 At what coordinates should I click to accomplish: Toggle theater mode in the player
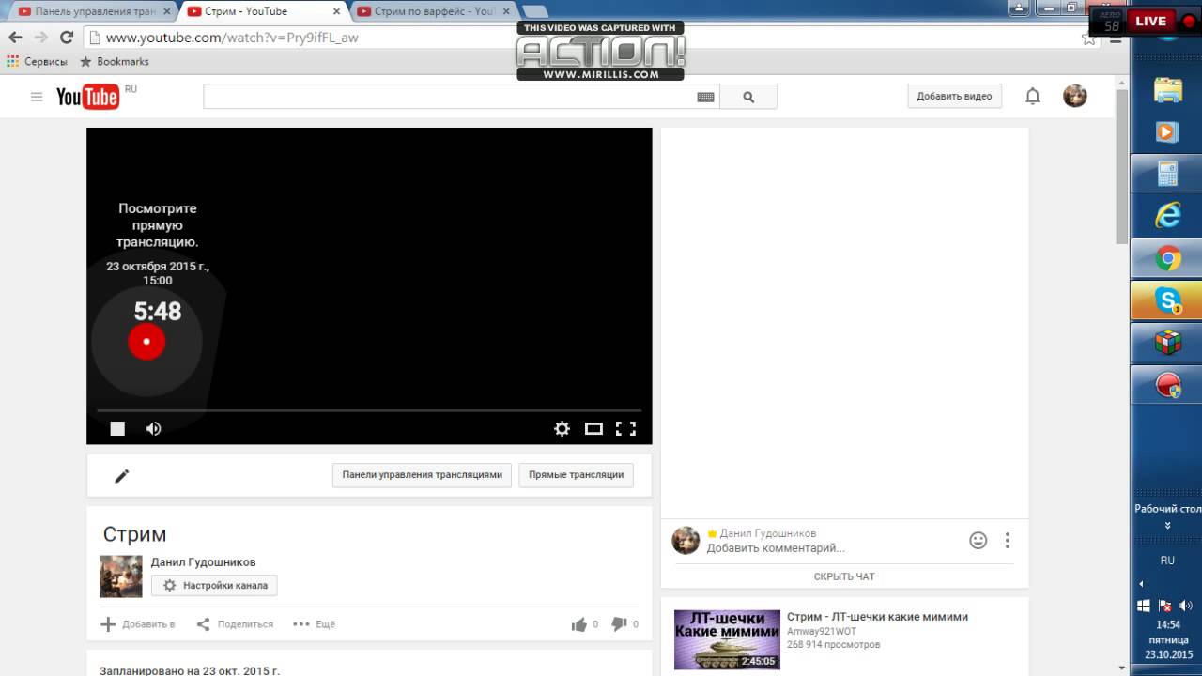click(x=593, y=429)
